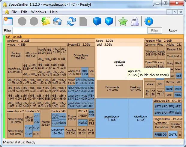Screen dimensions: 186x147
Task: Select the IMEJP folder block
Action: click(x=82, y=115)
